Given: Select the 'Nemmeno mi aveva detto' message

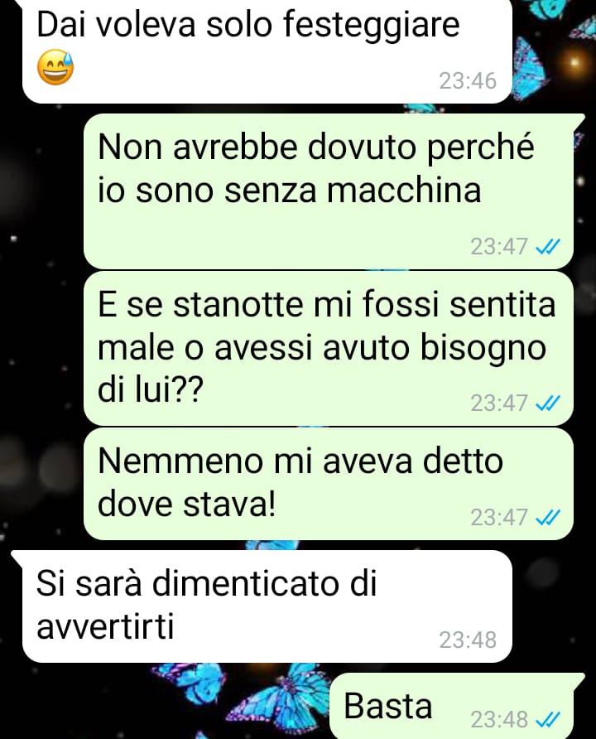Looking at the screenshot, I should pos(329,484).
